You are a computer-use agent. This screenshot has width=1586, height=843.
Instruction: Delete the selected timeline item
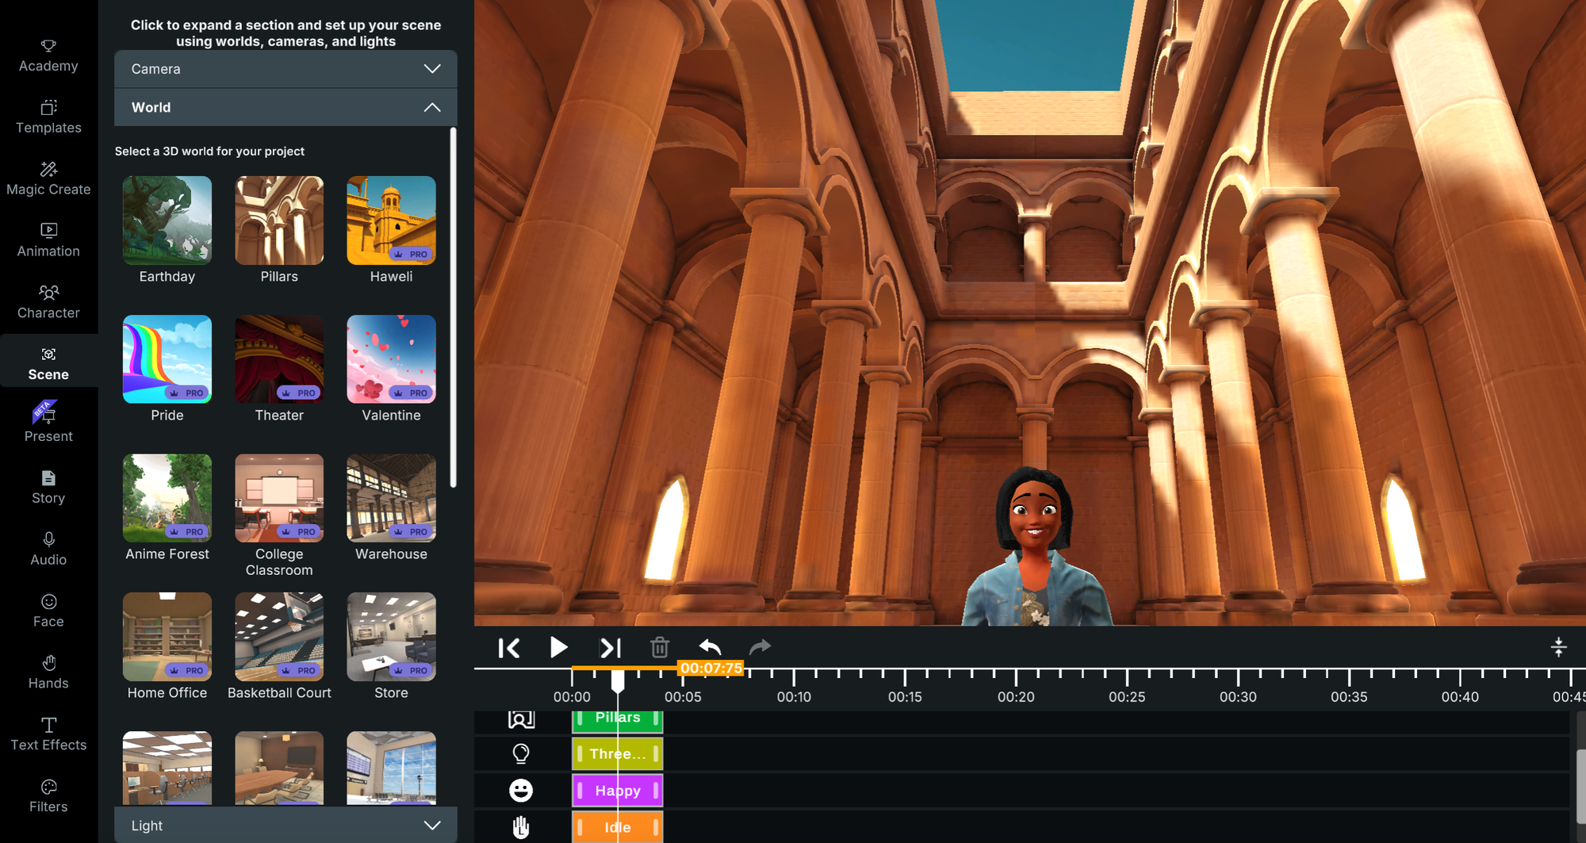[x=659, y=647]
